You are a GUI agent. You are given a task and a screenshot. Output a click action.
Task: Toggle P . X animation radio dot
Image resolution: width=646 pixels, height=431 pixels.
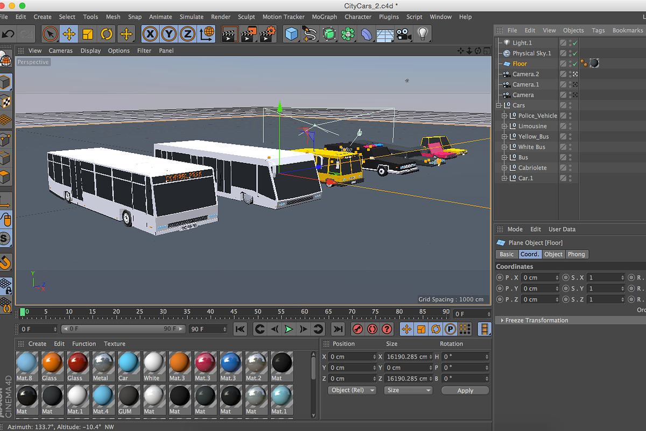tap(500, 277)
